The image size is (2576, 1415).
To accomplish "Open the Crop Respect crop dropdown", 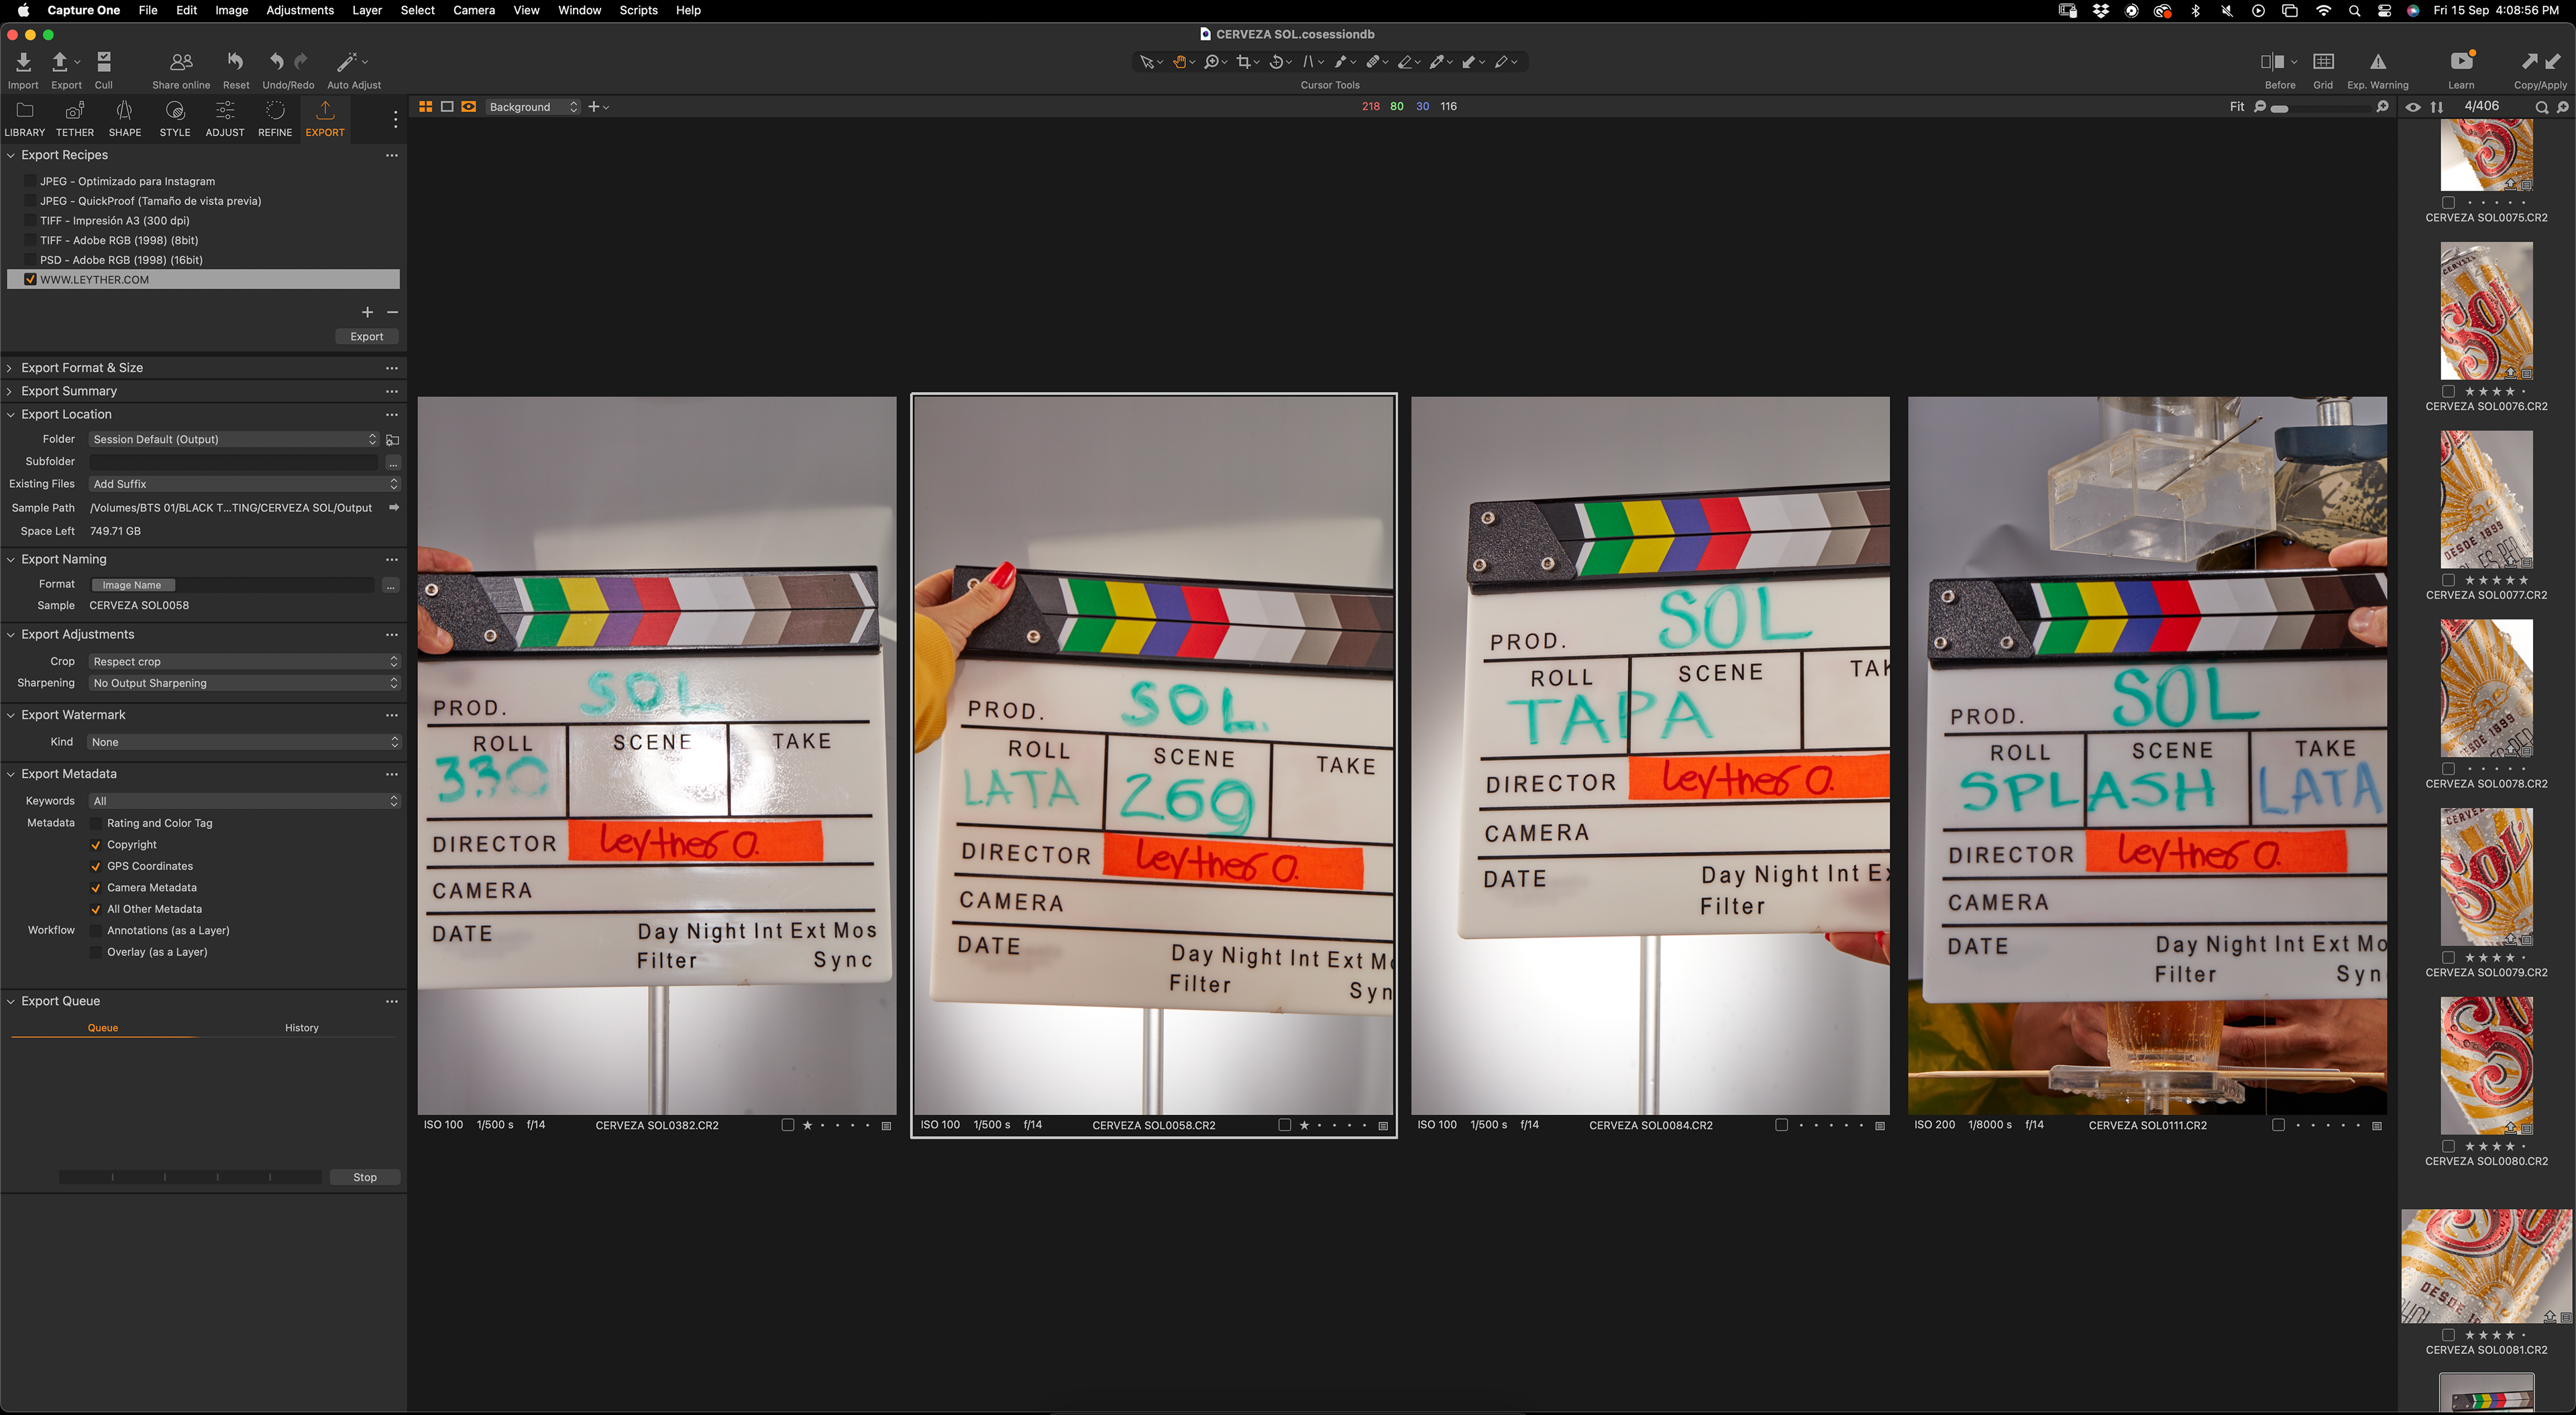I will (x=245, y=661).
